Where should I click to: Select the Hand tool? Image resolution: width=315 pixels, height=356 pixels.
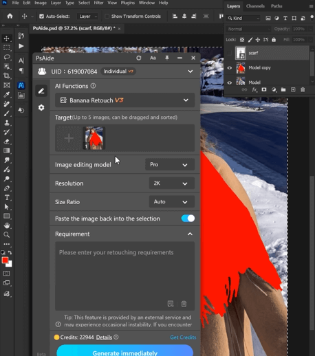(x=7, y=225)
